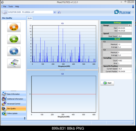Click the app icon in title bar
This screenshot has height=131, width=136.
tap(2, 2)
